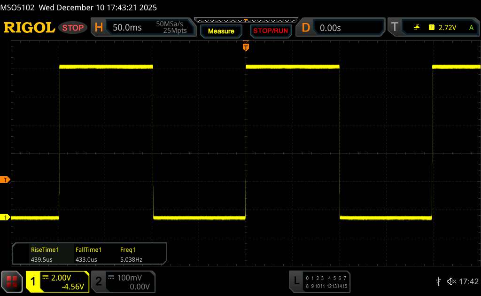The height and width of the screenshot is (296, 481).
Task: Select the Freq1 measurement result
Action: point(131,254)
